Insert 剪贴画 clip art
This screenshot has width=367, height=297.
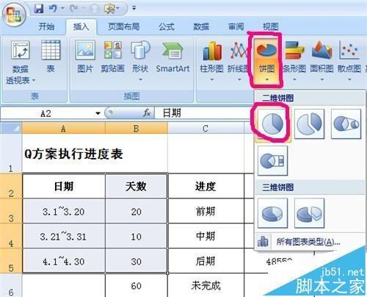click(x=112, y=57)
